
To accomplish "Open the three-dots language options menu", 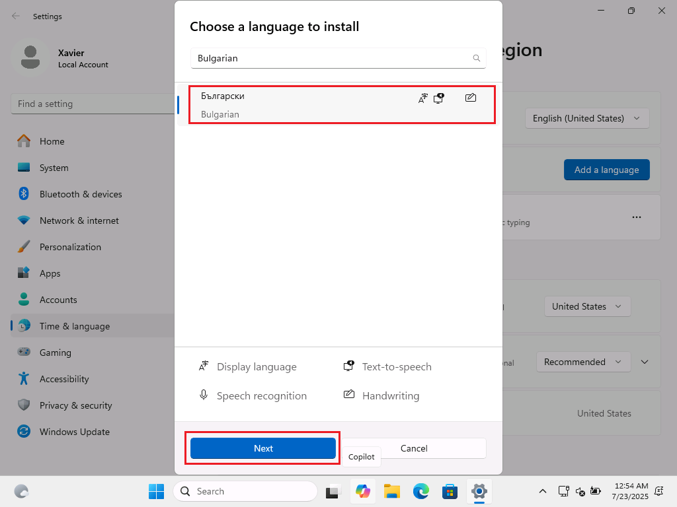I will [637, 217].
